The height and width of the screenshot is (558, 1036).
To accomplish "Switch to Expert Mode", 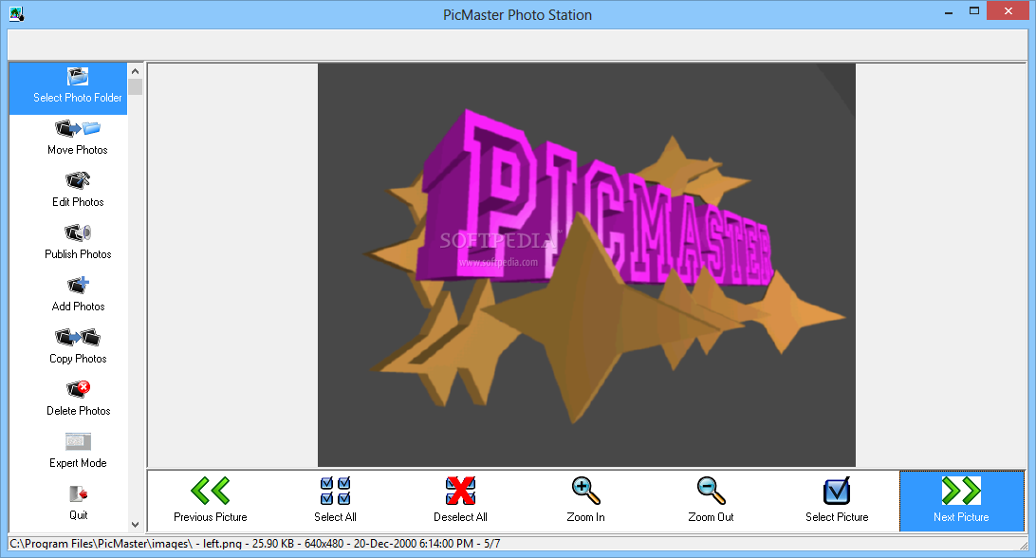I will 77,452.
